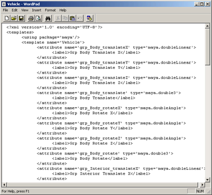Click the 'Grp Body Rotate</label>' line

(x=90, y=159)
